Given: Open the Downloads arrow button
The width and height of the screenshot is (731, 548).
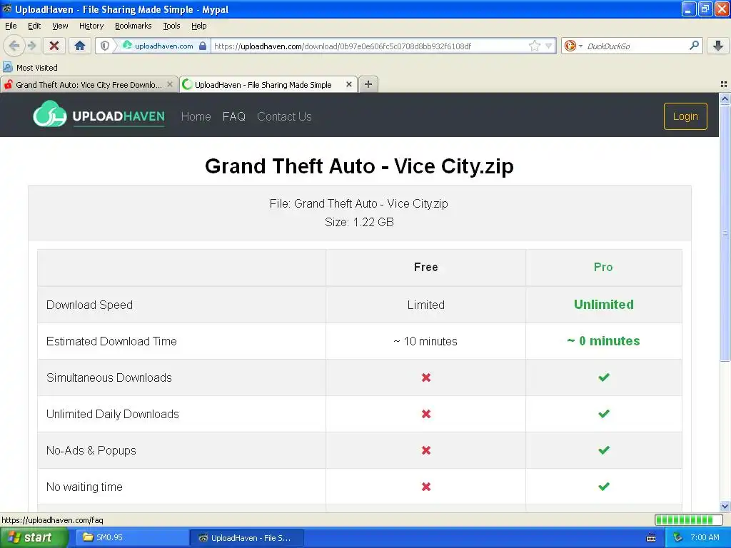Looking at the screenshot, I should 718,46.
